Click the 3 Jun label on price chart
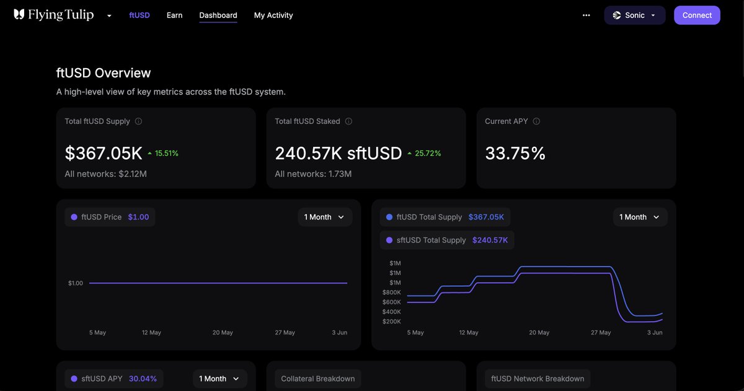The height and width of the screenshot is (391, 744). 339,333
